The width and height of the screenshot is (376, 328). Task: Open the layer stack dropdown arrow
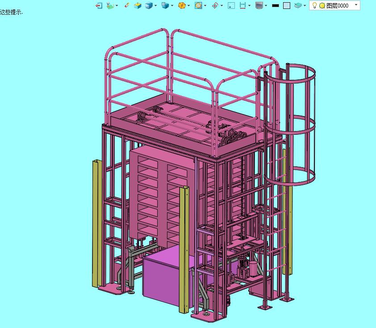tap(305, 5)
